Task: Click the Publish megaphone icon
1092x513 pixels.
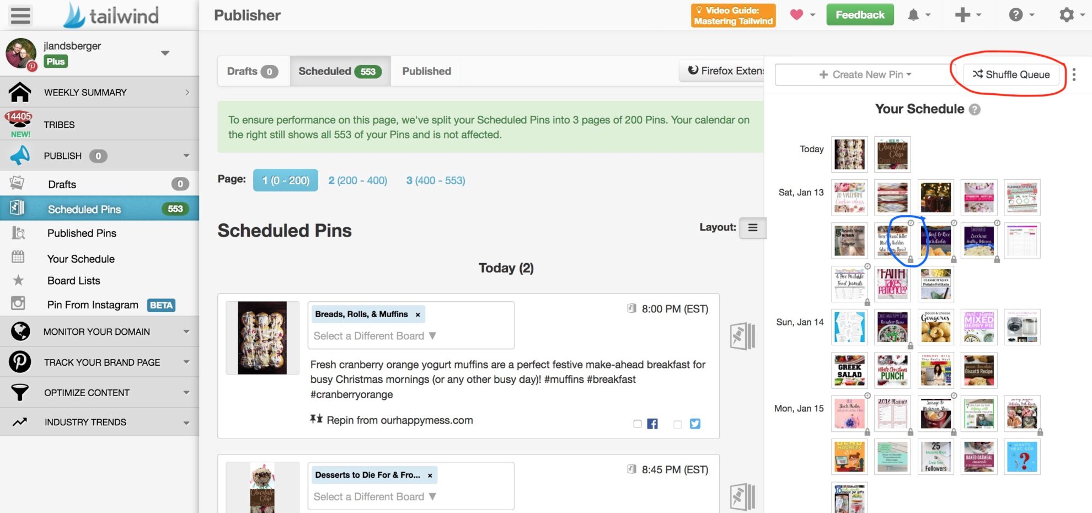Action: point(20,156)
